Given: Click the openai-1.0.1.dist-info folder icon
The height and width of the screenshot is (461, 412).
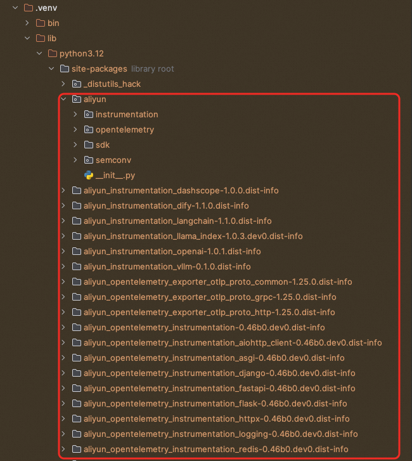Looking at the screenshot, I should point(77,251).
